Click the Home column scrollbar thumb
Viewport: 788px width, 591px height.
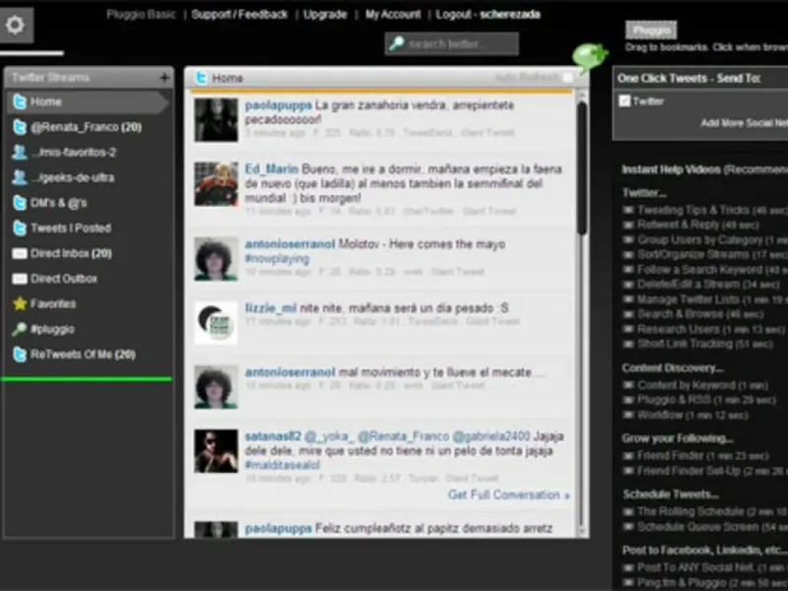click(x=582, y=167)
